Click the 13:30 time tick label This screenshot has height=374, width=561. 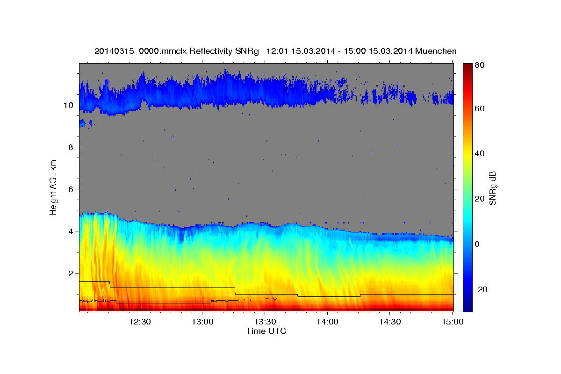[x=265, y=322]
